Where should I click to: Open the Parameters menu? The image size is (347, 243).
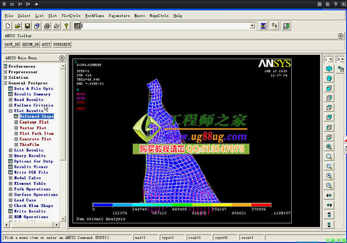(x=119, y=15)
